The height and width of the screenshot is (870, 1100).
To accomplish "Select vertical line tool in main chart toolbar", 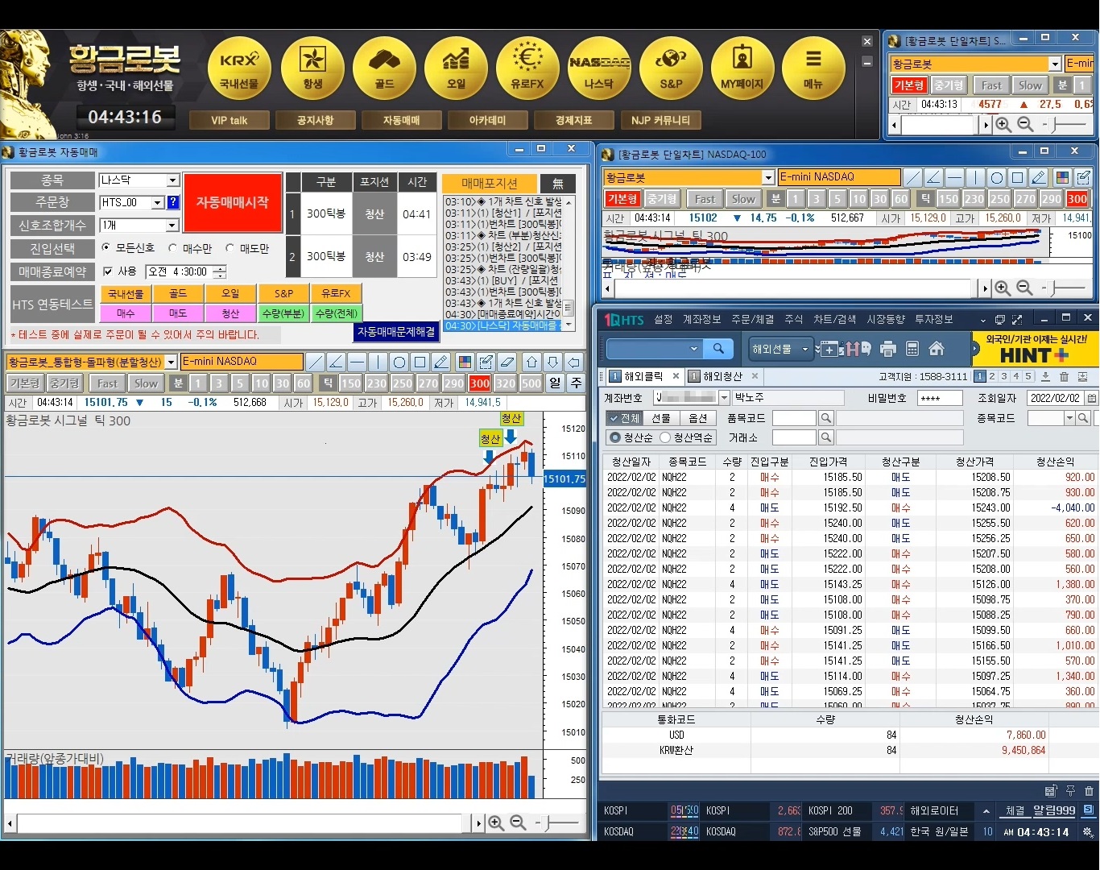I will coord(378,362).
